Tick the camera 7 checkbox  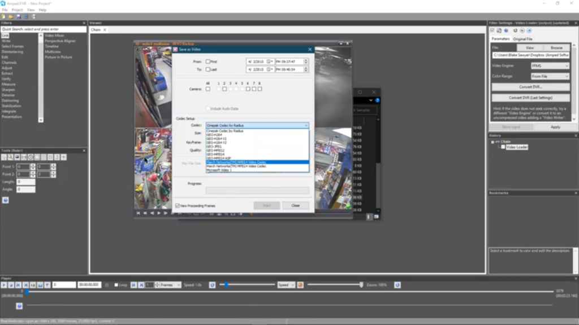click(254, 89)
